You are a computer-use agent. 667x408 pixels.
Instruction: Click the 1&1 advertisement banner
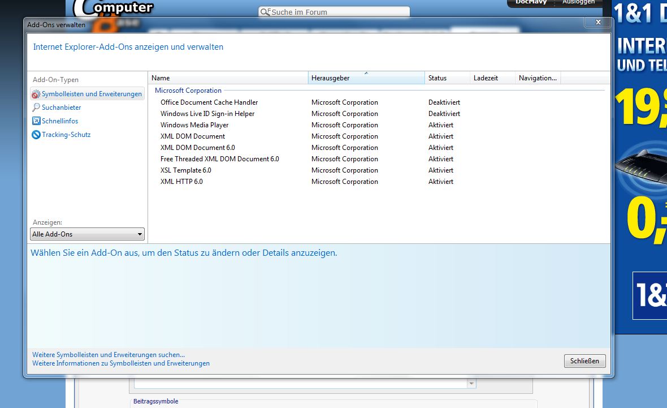point(640,166)
